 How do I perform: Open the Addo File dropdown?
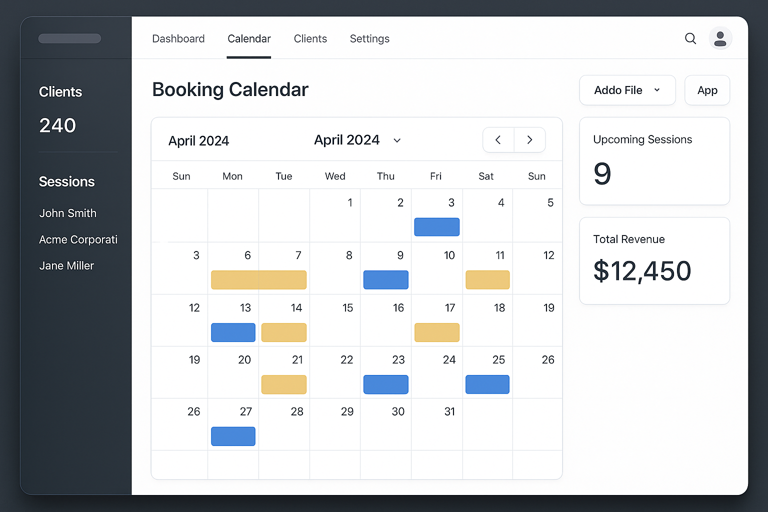(x=627, y=90)
